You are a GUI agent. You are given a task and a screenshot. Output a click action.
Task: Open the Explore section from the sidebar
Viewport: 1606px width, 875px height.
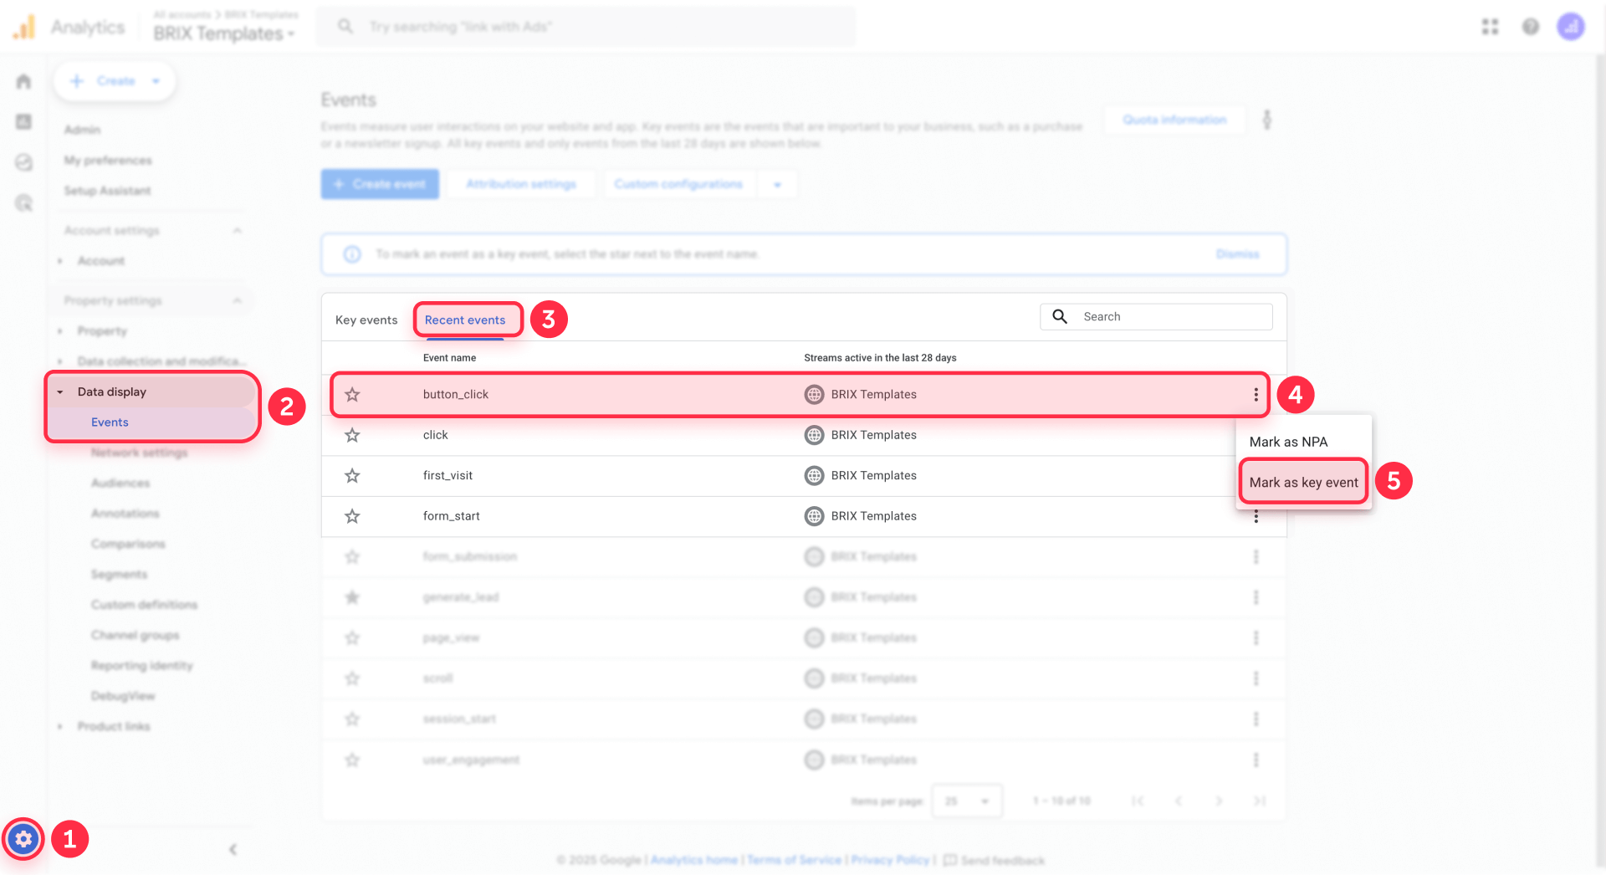click(23, 203)
